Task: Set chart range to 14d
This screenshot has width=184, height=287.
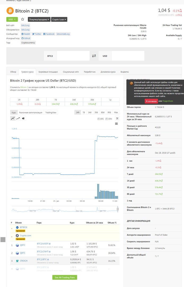Action: (90, 112)
